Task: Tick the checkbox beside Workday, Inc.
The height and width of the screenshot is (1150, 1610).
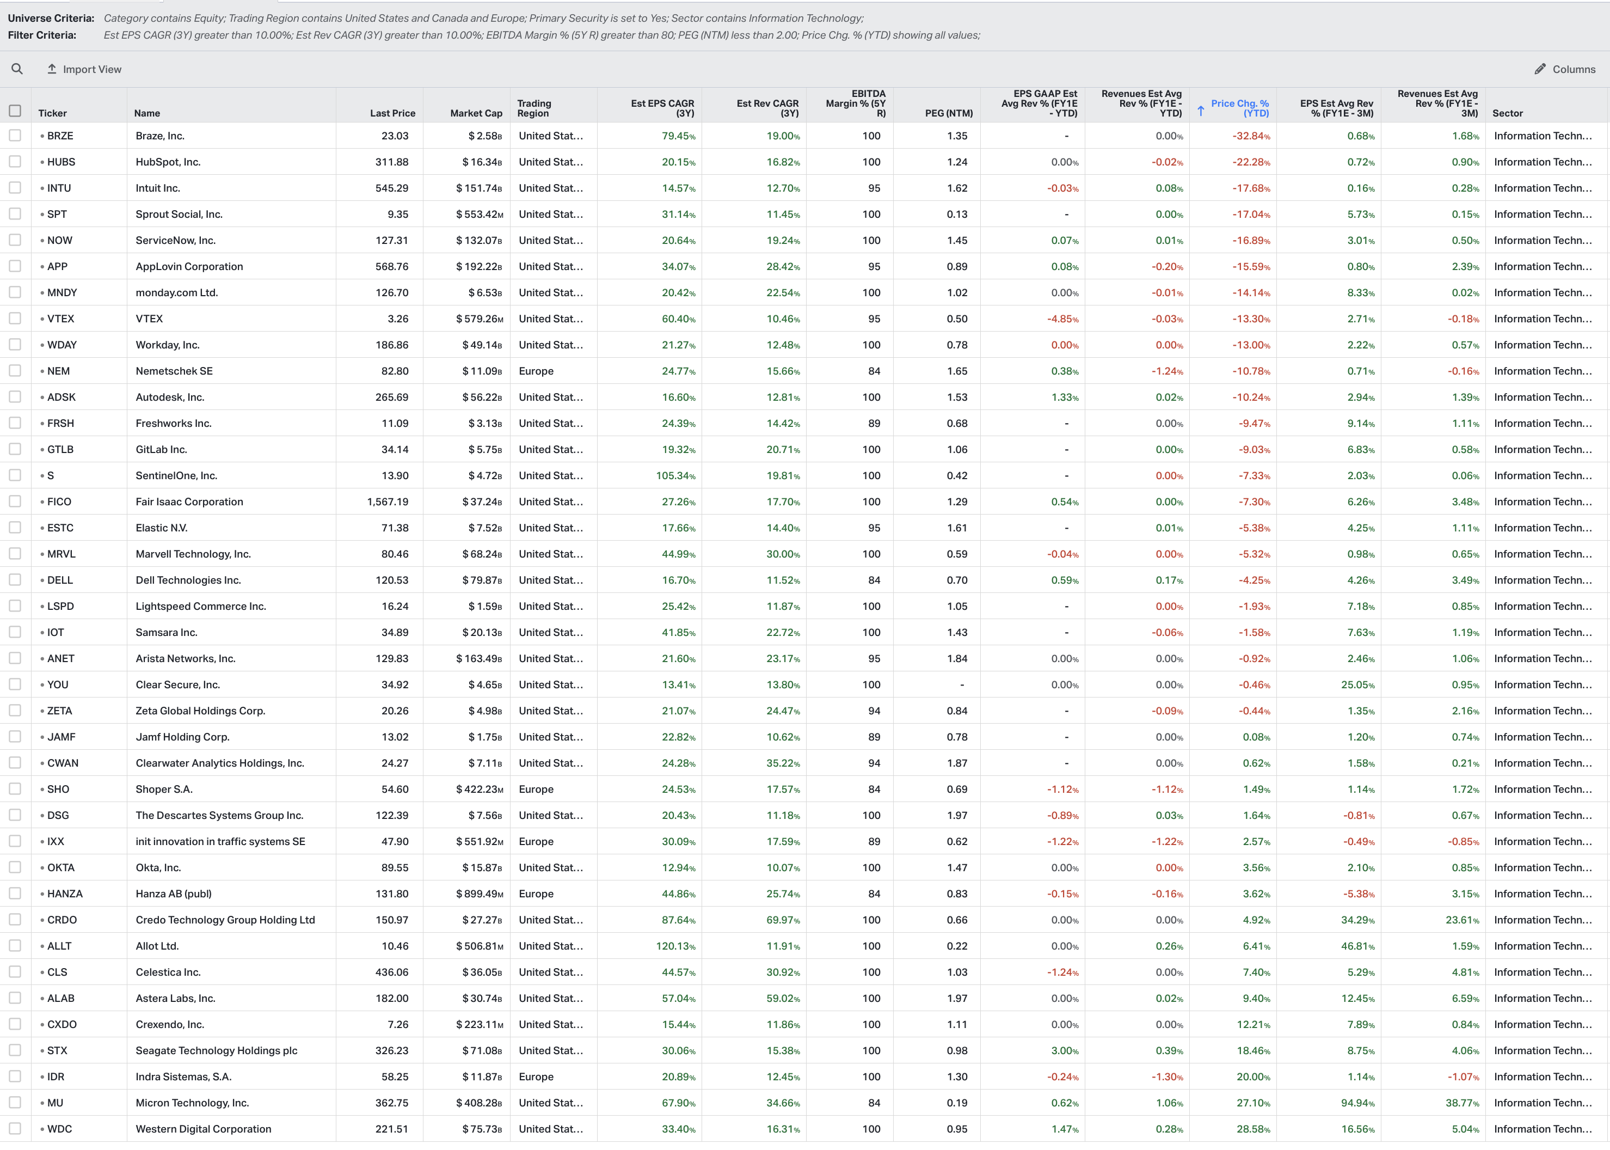Action: [15, 345]
